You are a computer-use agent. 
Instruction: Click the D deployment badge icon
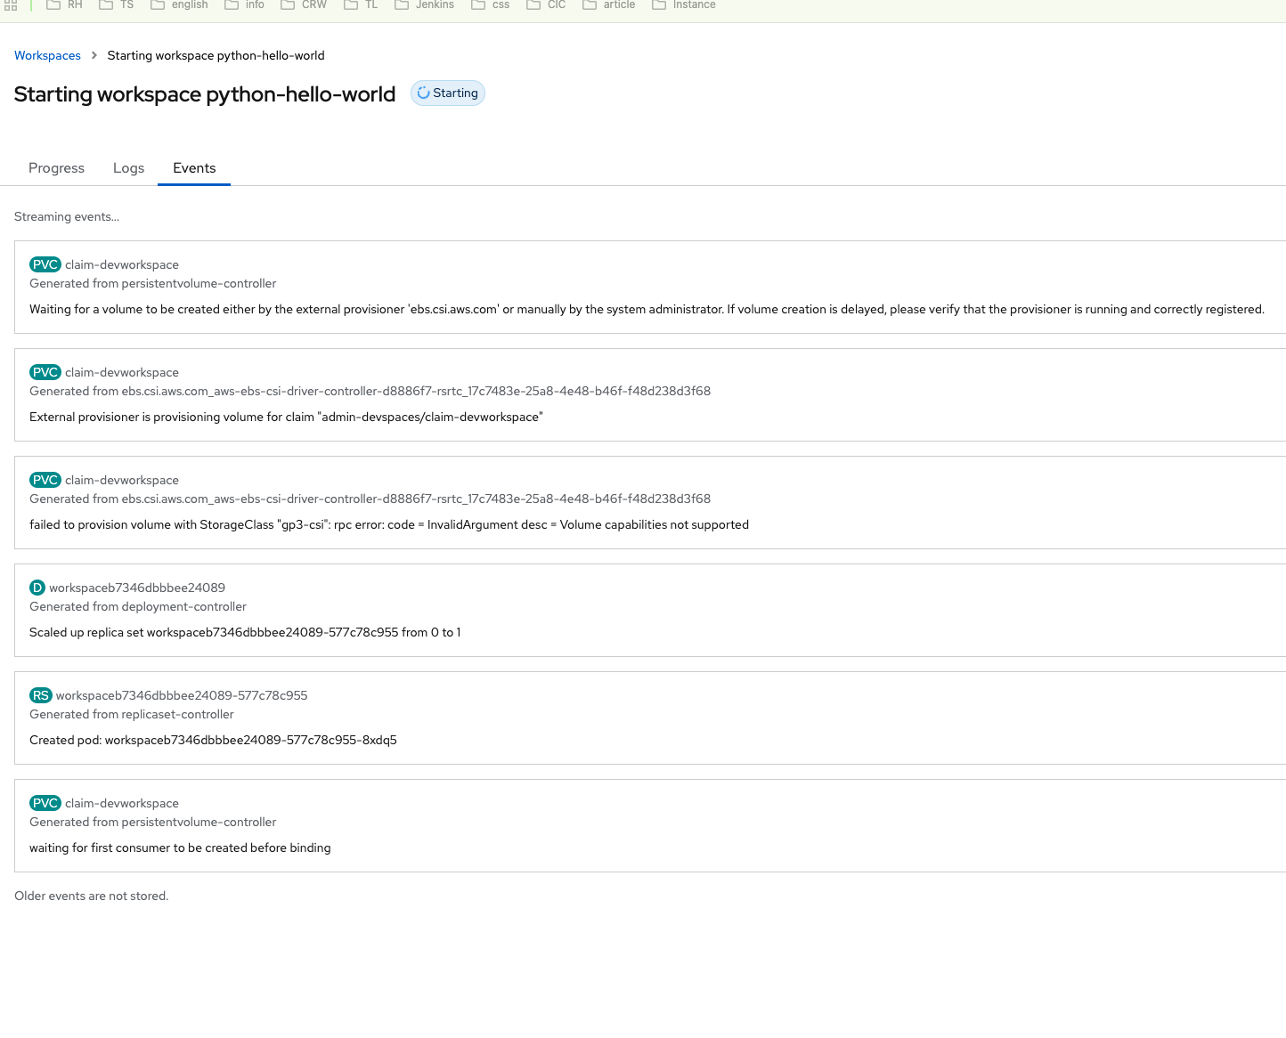tap(37, 588)
